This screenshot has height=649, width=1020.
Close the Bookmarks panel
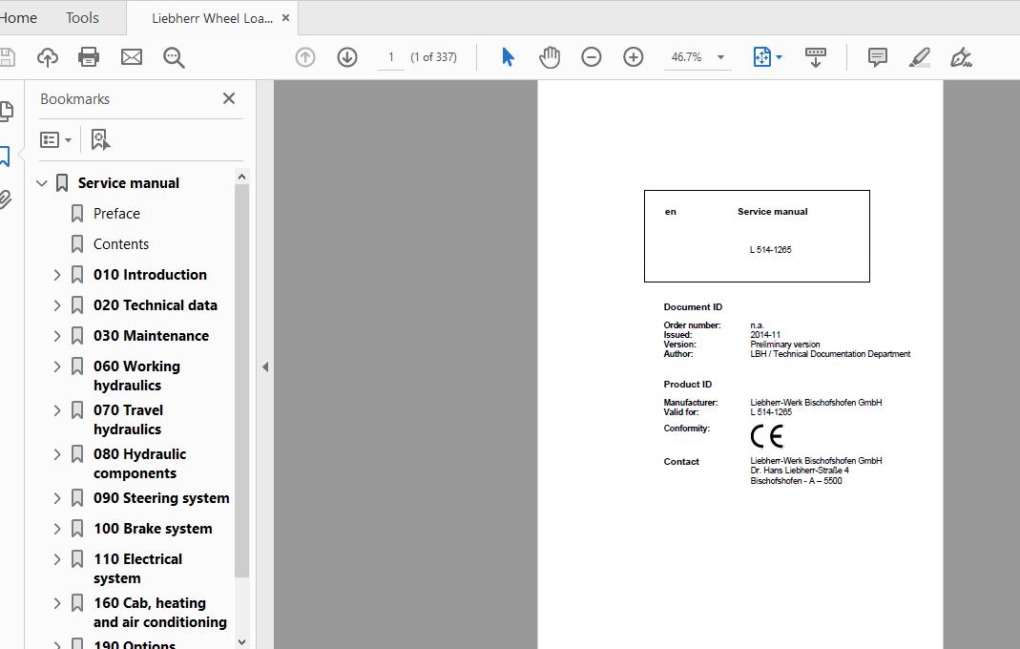[x=229, y=98]
